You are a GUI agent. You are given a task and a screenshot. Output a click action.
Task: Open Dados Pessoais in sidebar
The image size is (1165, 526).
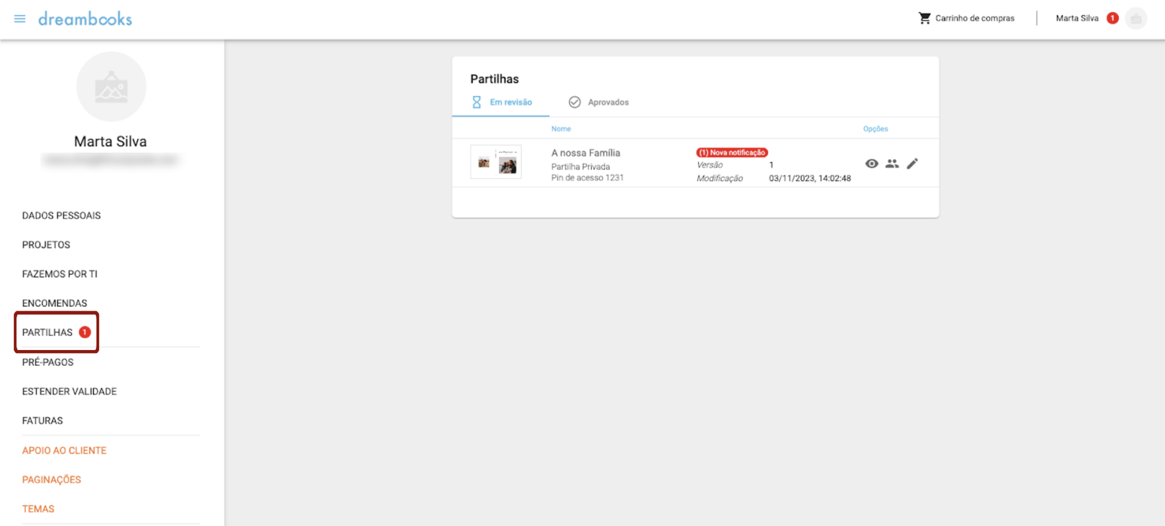pyautogui.click(x=61, y=215)
